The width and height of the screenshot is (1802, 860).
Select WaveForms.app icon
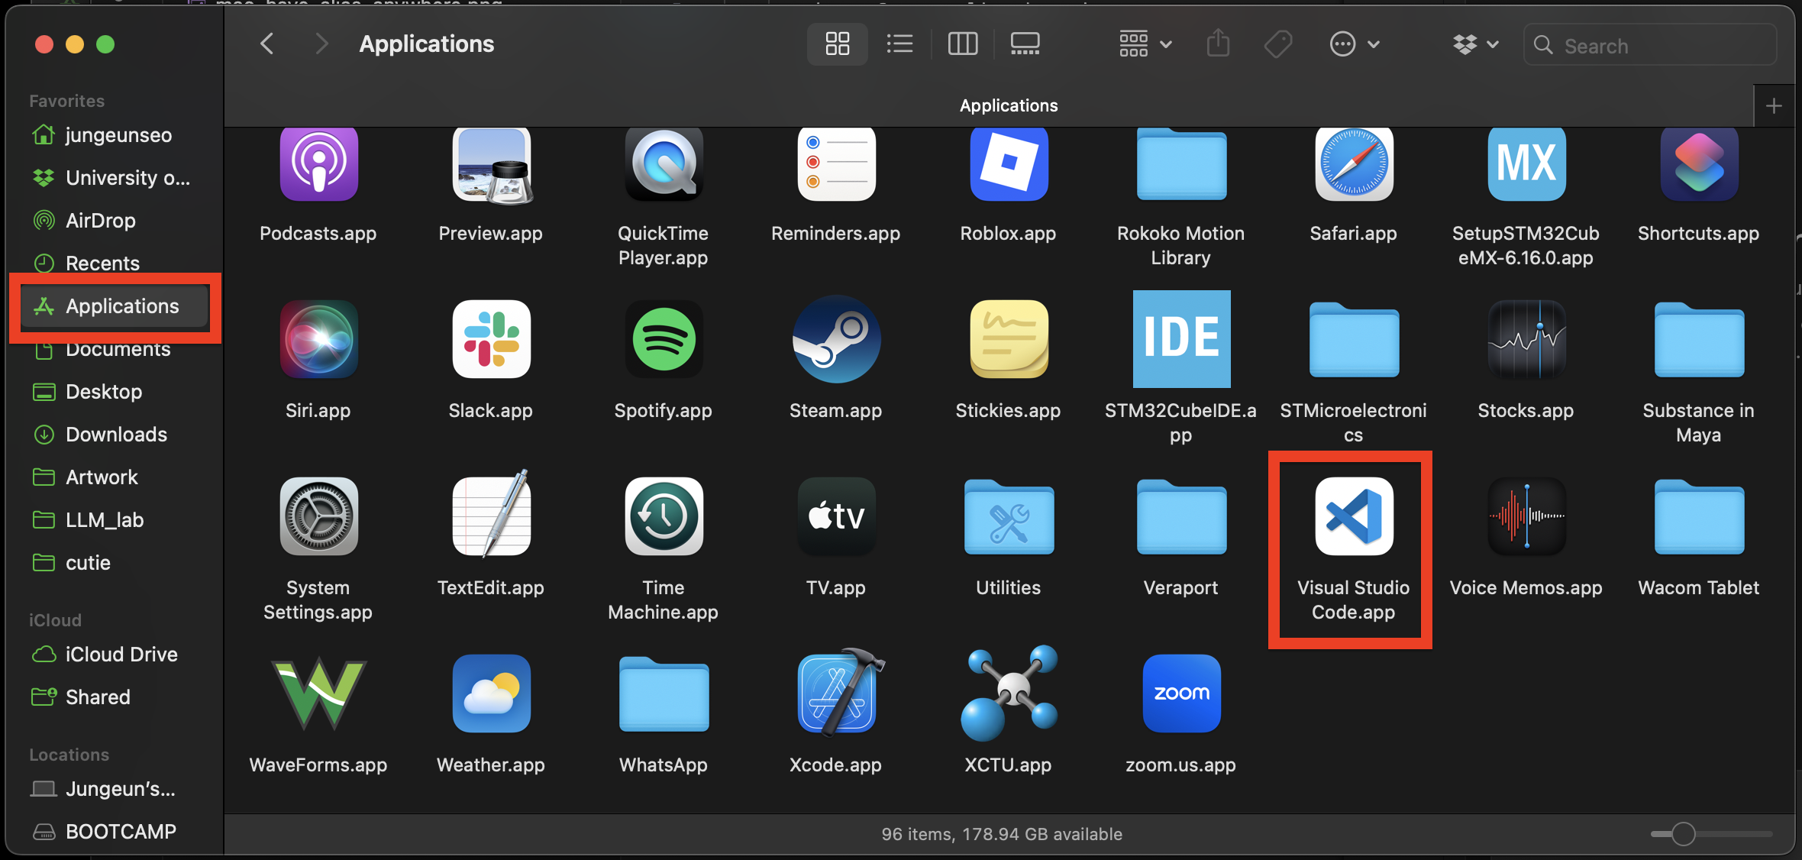click(318, 693)
